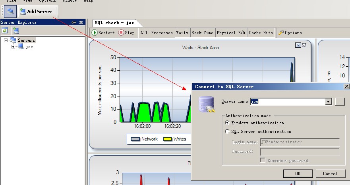Open the Seek Time view

click(x=203, y=33)
